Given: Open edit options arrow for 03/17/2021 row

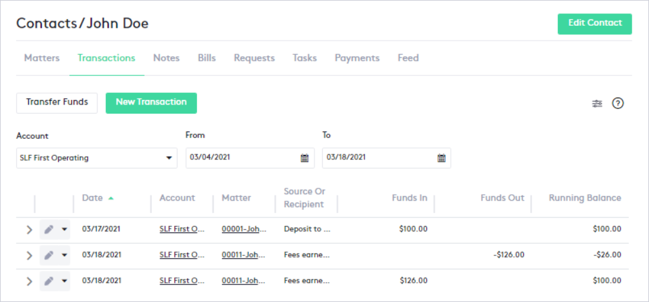Looking at the screenshot, I should 64,229.
